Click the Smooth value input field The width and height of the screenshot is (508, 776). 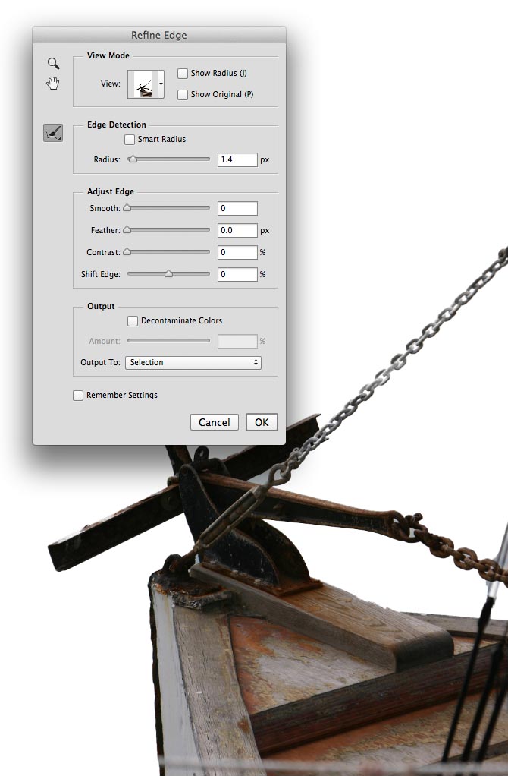(x=237, y=208)
